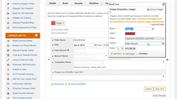Click the Get Out Your Library Card icon
Image resolution: width=177 pixels, height=99 pixels.
pyautogui.click(x=8, y=79)
